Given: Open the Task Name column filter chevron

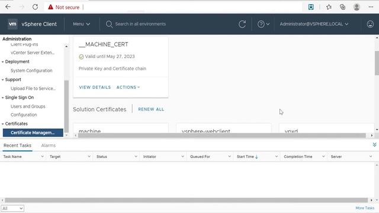Looking at the screenshot, I should [42, 156].
